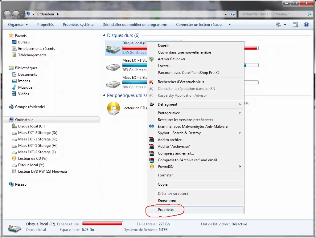Show more toolbar commands chevron
Viewport: 316px width, 238px height.
pos(230,25)
